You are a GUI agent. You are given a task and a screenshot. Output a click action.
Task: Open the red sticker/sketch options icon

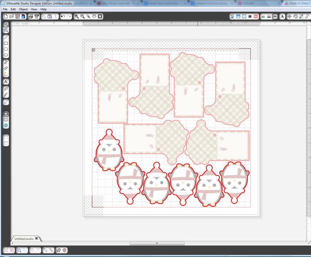256,16
